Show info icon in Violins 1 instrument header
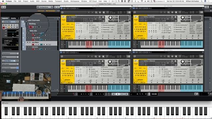Image resolution: width=212 pixels, height=119 pixels. pos(103,17)
